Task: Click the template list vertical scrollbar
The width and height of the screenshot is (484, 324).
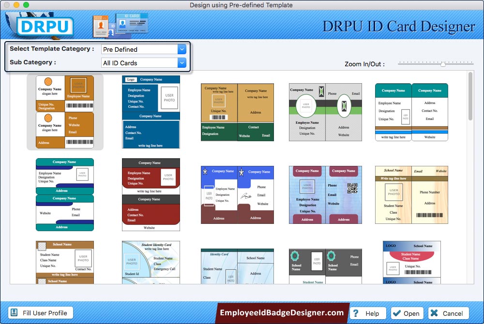Action: [x=470, y=96]
